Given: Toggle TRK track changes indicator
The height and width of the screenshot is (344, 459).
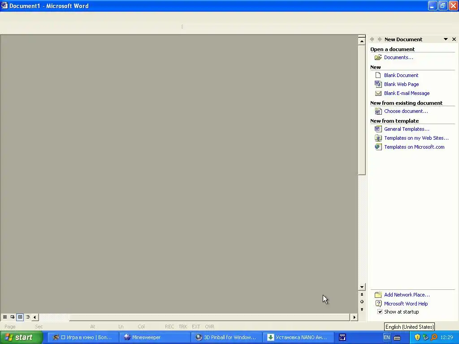Looking at the screenshot, I should [x=183, y=327].
